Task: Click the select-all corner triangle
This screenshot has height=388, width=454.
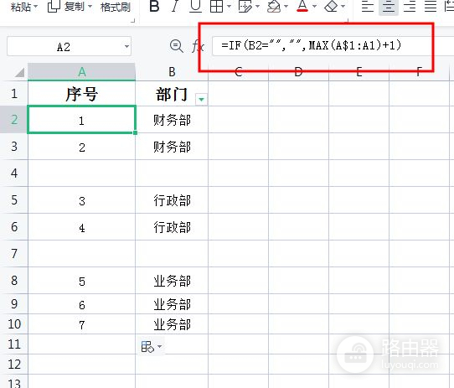Action: [x=19, y=72]
